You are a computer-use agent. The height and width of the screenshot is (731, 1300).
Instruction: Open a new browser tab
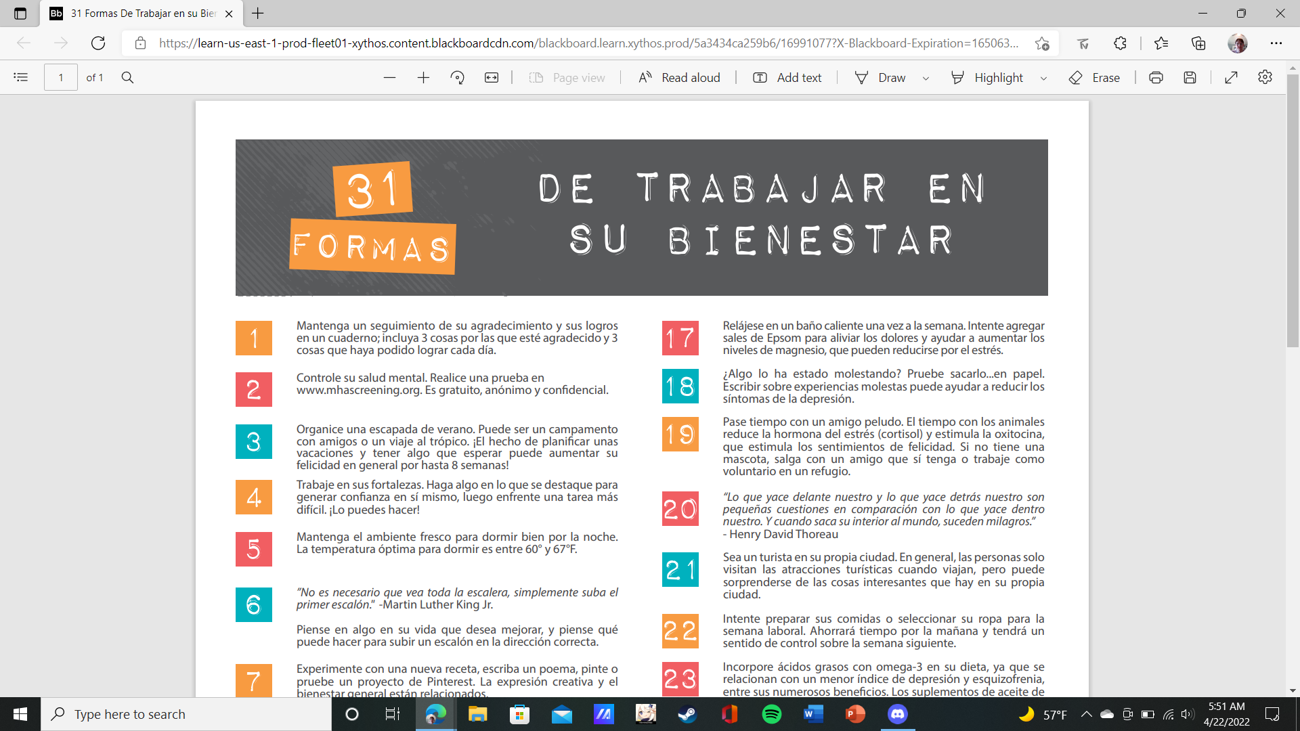pyautogui.click(x=258, y=13)
